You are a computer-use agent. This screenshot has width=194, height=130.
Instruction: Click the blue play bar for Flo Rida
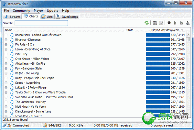158,44
